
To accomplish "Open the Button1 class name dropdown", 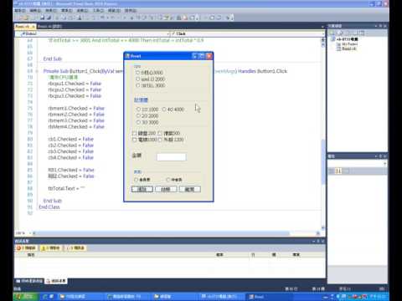I will pyautogui.click(x=93, y=33).
